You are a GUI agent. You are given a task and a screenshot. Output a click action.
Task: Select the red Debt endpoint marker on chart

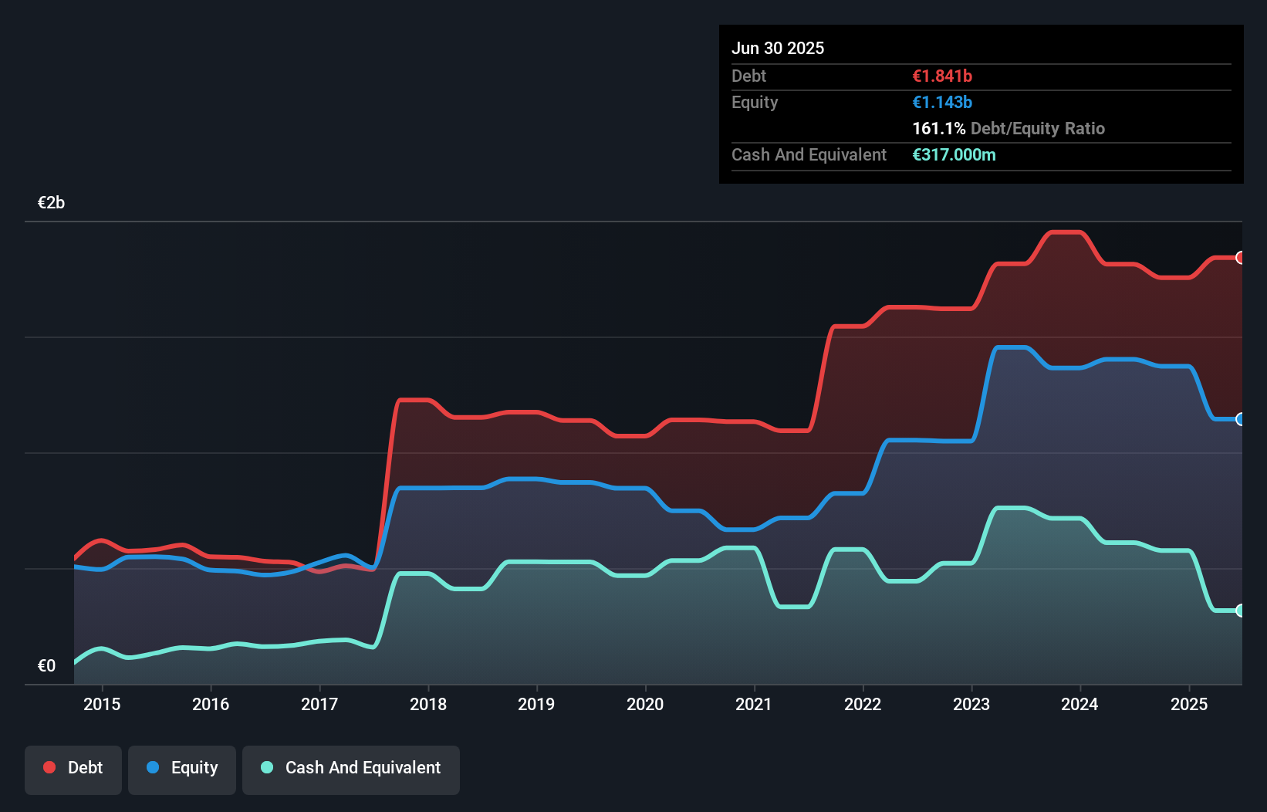coord(1241,258)
